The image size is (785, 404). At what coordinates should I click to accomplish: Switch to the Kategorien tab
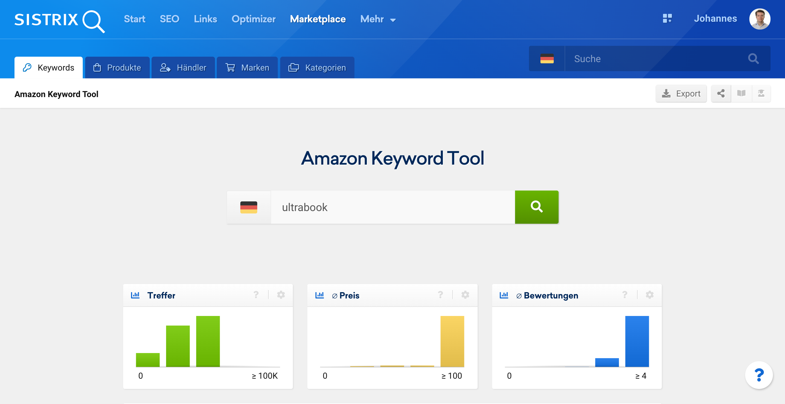click(x=317, y=68)
